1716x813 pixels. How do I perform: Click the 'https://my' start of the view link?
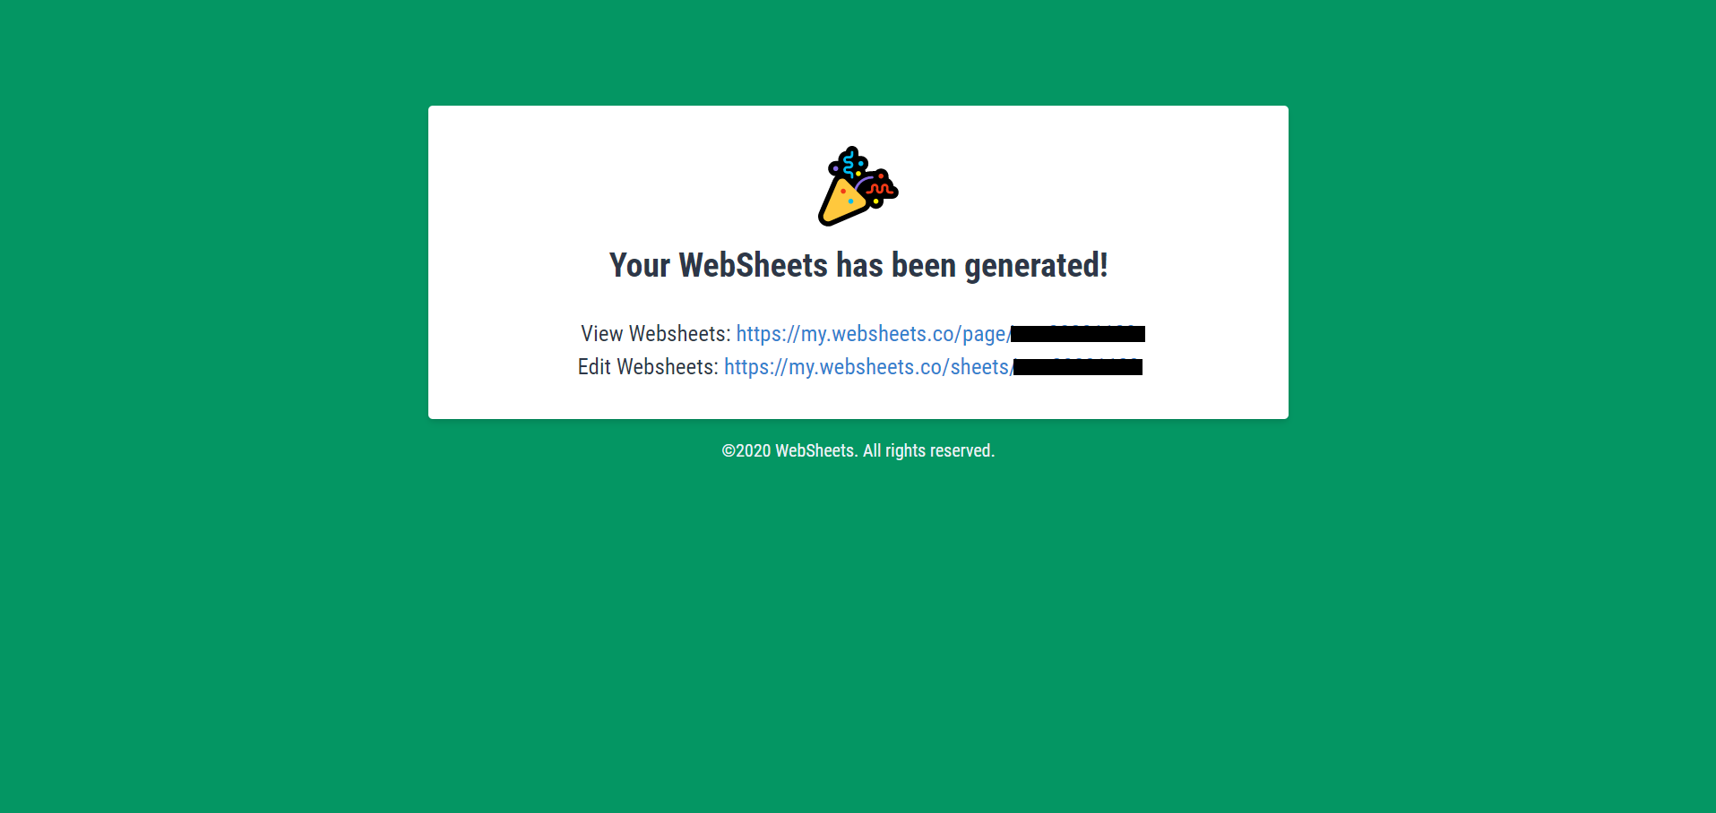coord(781,334)
